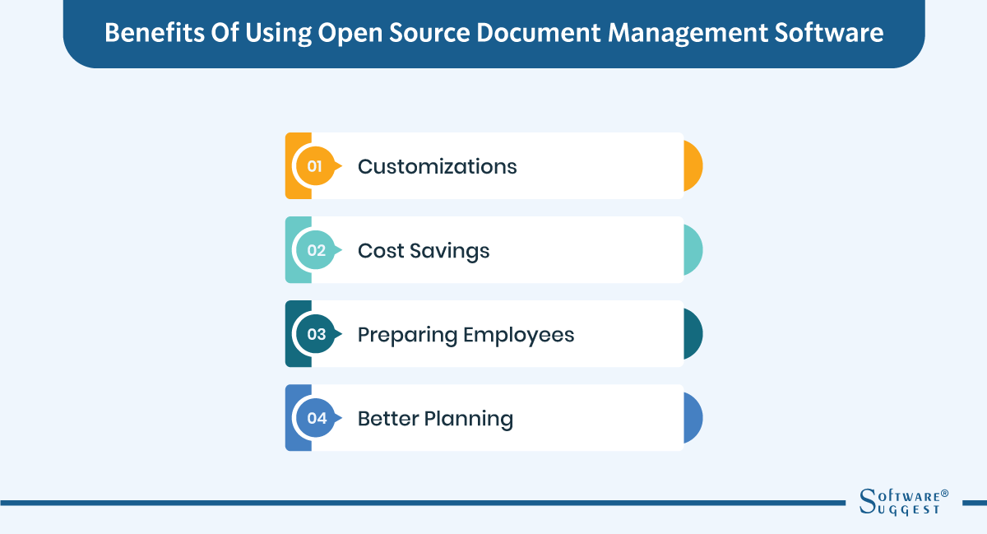Click the teal "02" circle badge

point(315,249)
